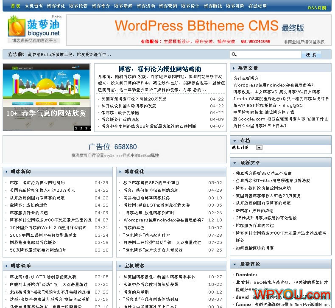
Task: Click the arrow beside 主机域名 section header
Action: (x=120, y=266)
